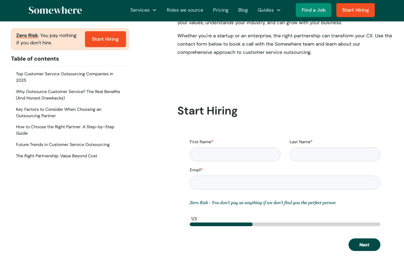Select the Start Hiring form heading
Screen dimensions: 404x258
tap(208, 111)
